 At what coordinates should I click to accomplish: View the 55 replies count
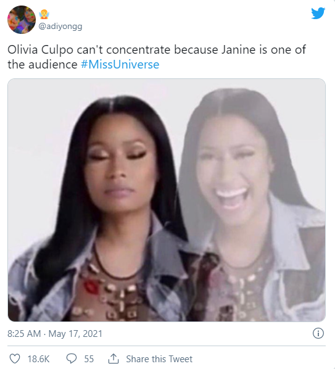89,359
